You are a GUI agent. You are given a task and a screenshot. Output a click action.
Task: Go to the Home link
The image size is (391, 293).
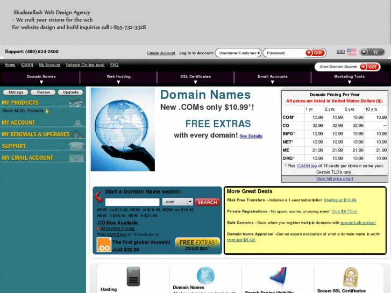tap(10, 65)
